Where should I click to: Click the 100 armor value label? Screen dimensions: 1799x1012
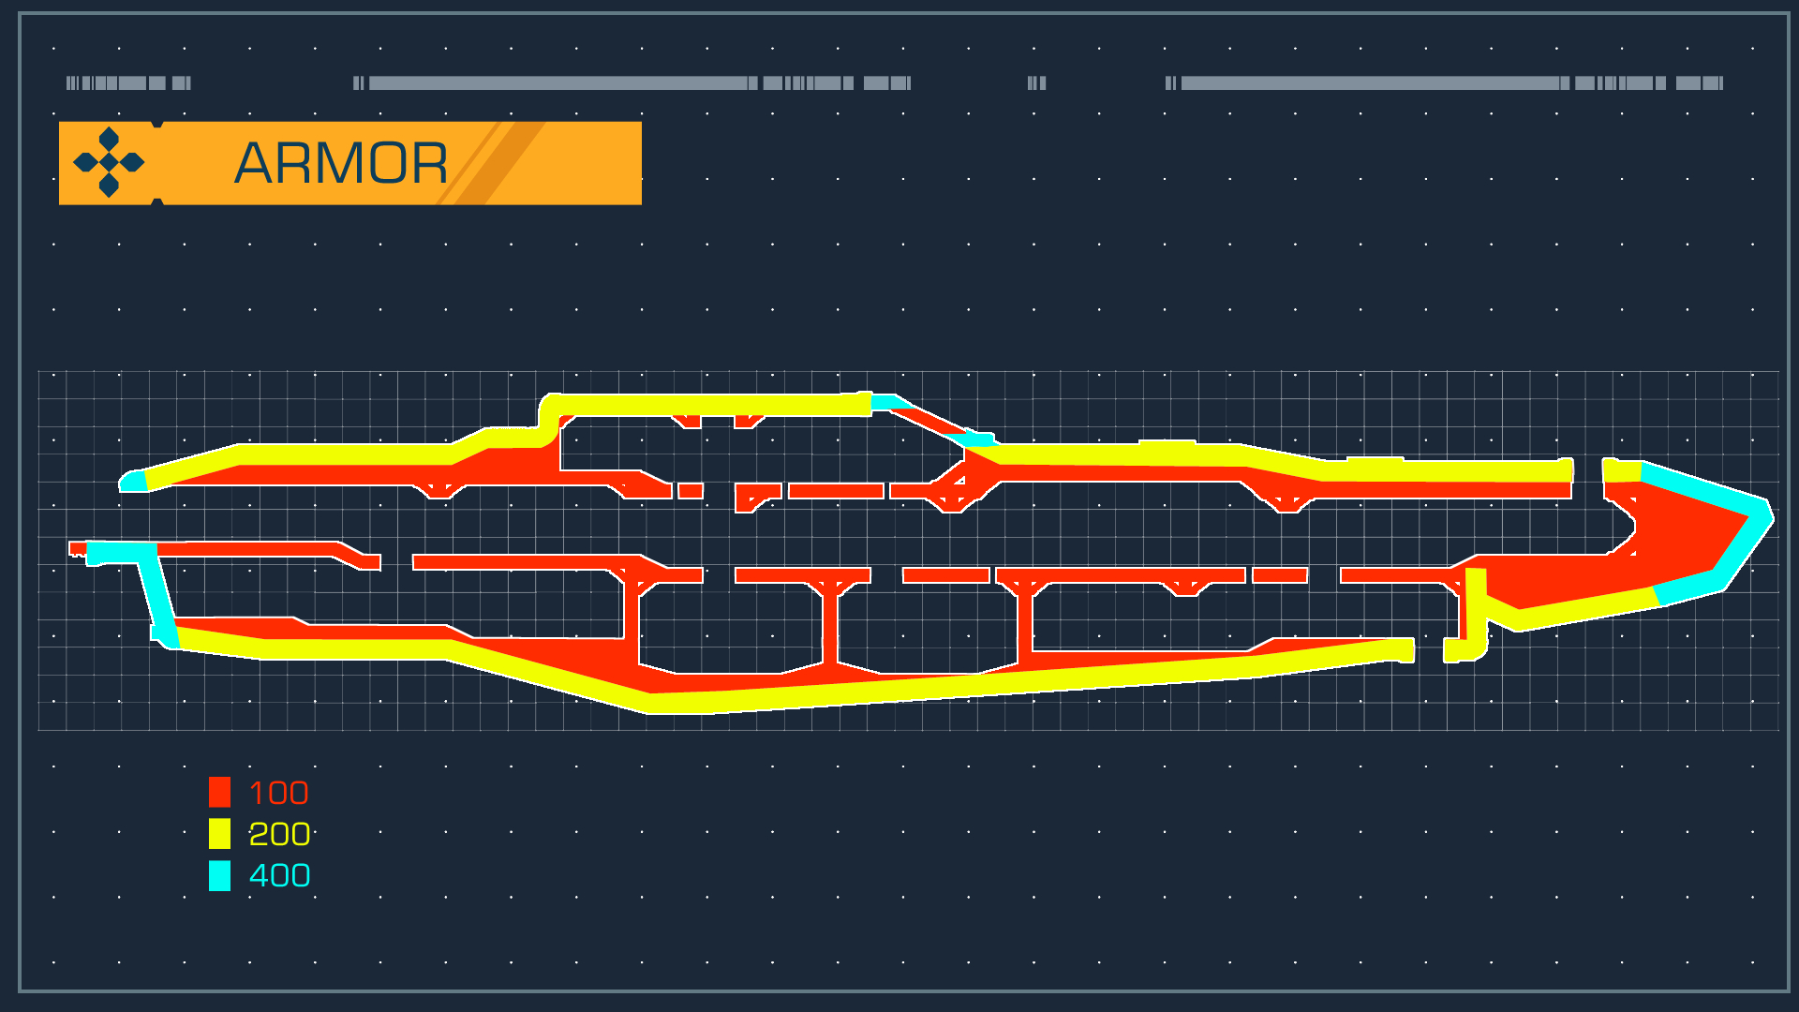279,793
